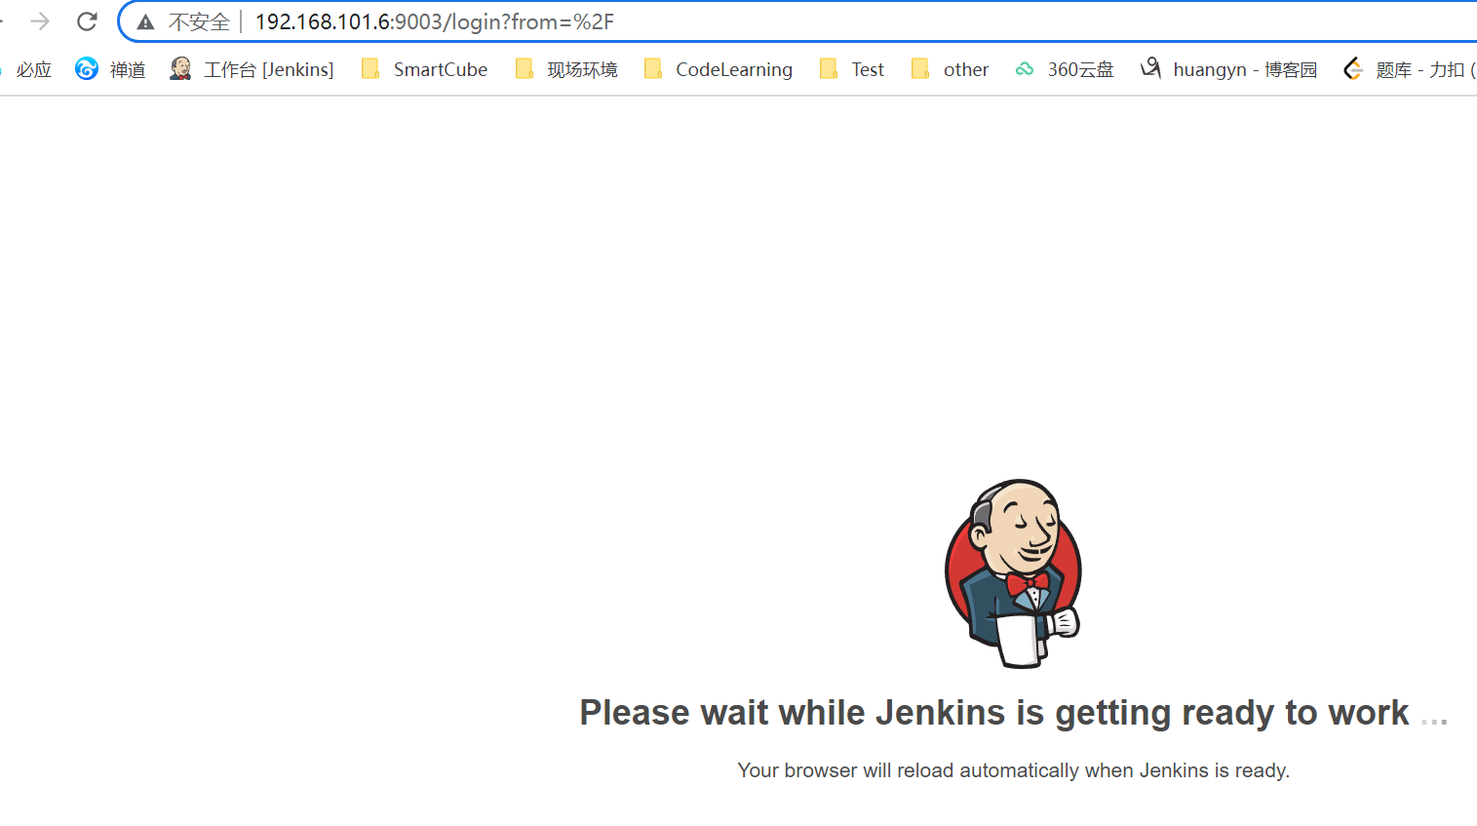Click the Jenkins butler favicon in bookmarks bar
The width and height of the screenshot is (1477, 826).
point(180,68)
